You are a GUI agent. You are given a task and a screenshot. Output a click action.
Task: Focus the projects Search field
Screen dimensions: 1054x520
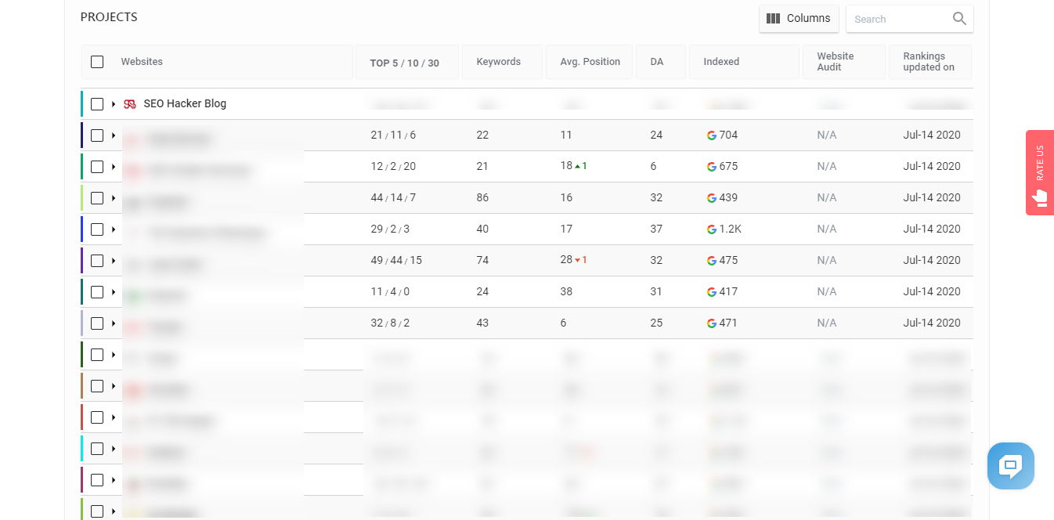pyautogui.click(x=897, y=19)
